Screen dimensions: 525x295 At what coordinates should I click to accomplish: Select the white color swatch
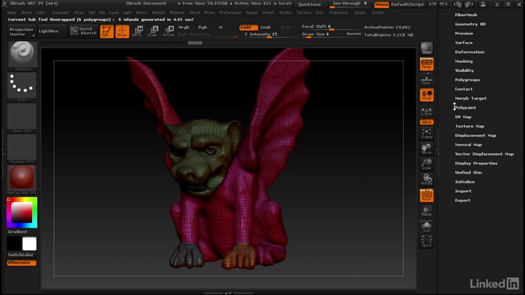[x=29, y=244]
